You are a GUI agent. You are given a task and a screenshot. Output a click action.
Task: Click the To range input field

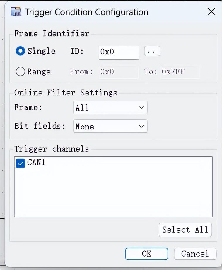pos(180,72)
